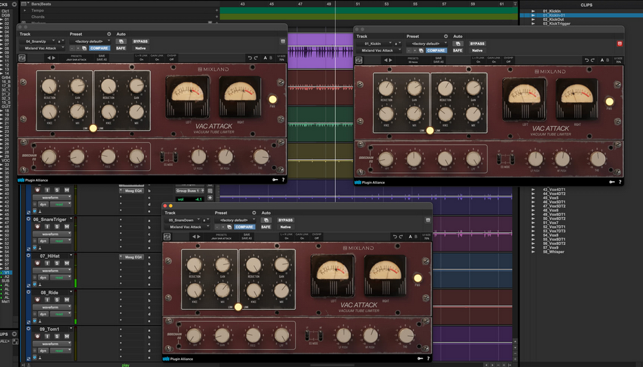Toggle LINK light in 01_KickIn plugin
Image resolution: width=643 pixels, height=367 pixels.
430,130
